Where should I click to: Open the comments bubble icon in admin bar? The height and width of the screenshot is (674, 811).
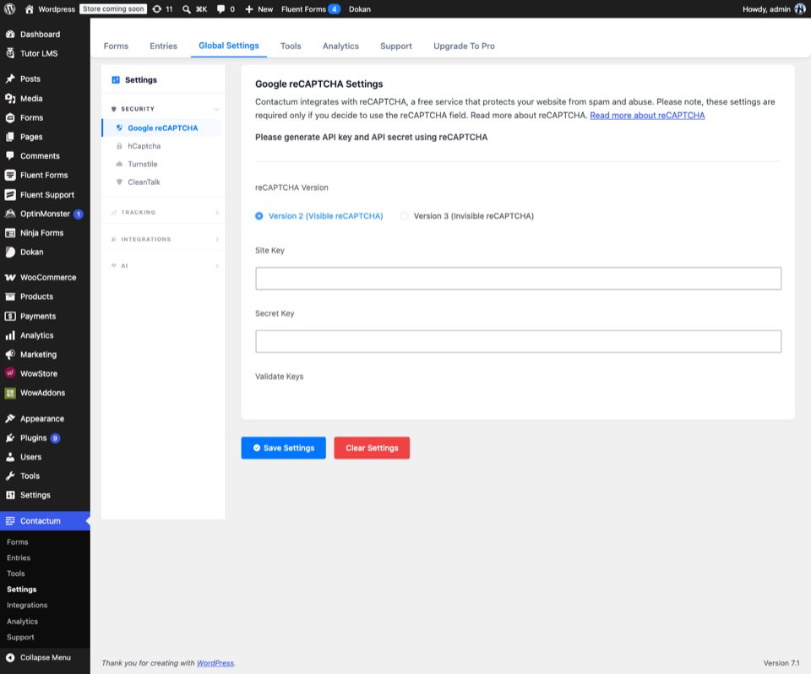220,9
